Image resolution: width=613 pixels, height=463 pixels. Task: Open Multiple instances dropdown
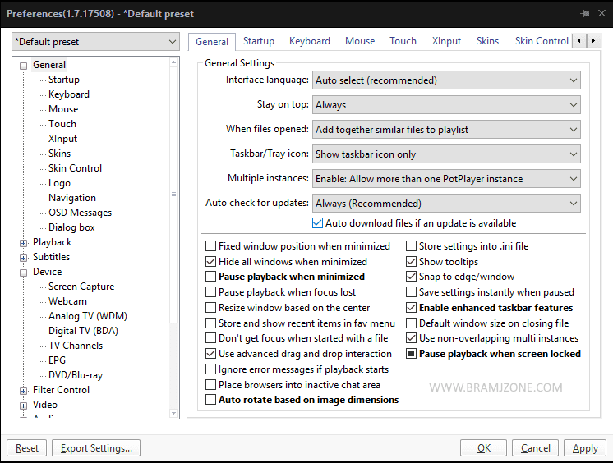pos(446,179)
